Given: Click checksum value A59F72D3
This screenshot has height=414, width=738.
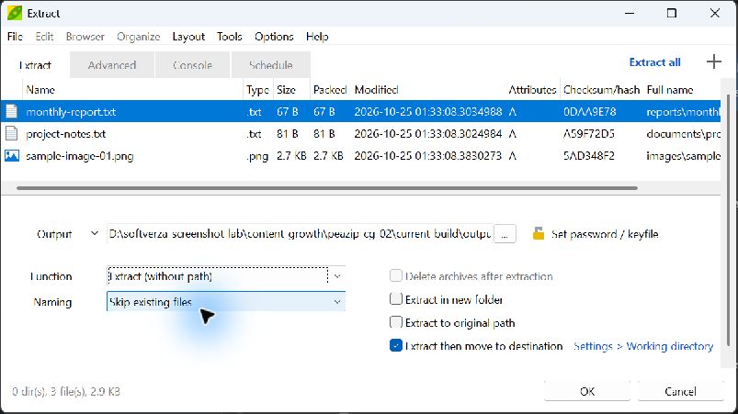Looking at the screenshot, I should (589, 133).
